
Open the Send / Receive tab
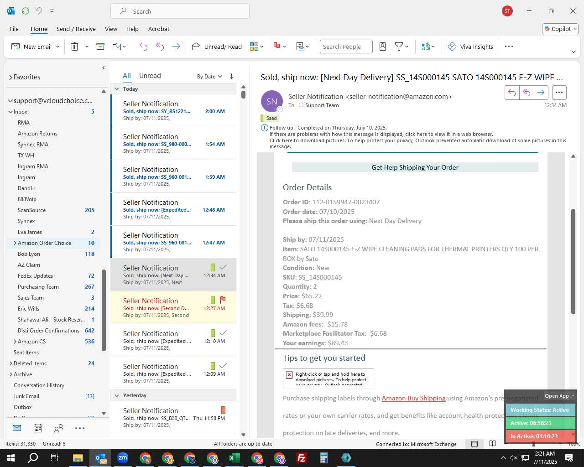click(x=76, y=29)
